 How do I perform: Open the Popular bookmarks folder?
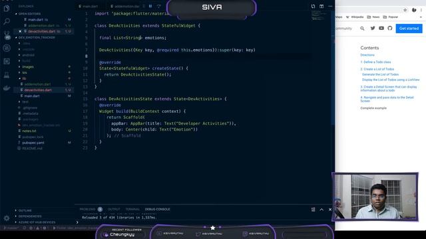pyautogui.click(x=391, y=17)
